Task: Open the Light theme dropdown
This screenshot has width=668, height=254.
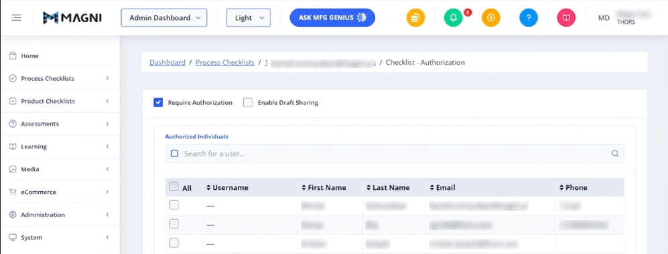Action: pos(249,18)
